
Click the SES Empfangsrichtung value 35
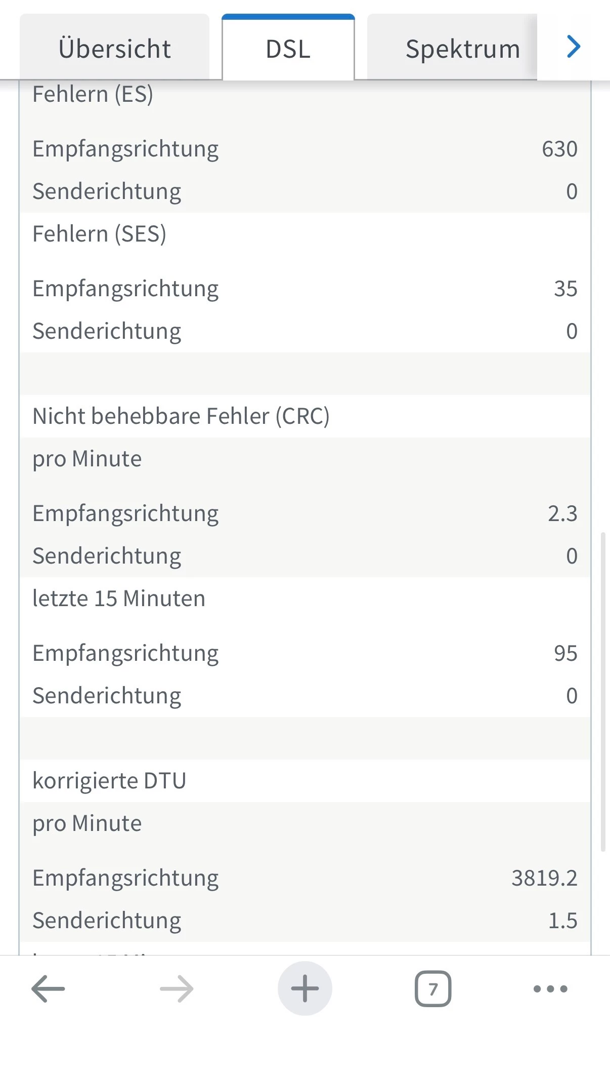(x=565, y=289)
